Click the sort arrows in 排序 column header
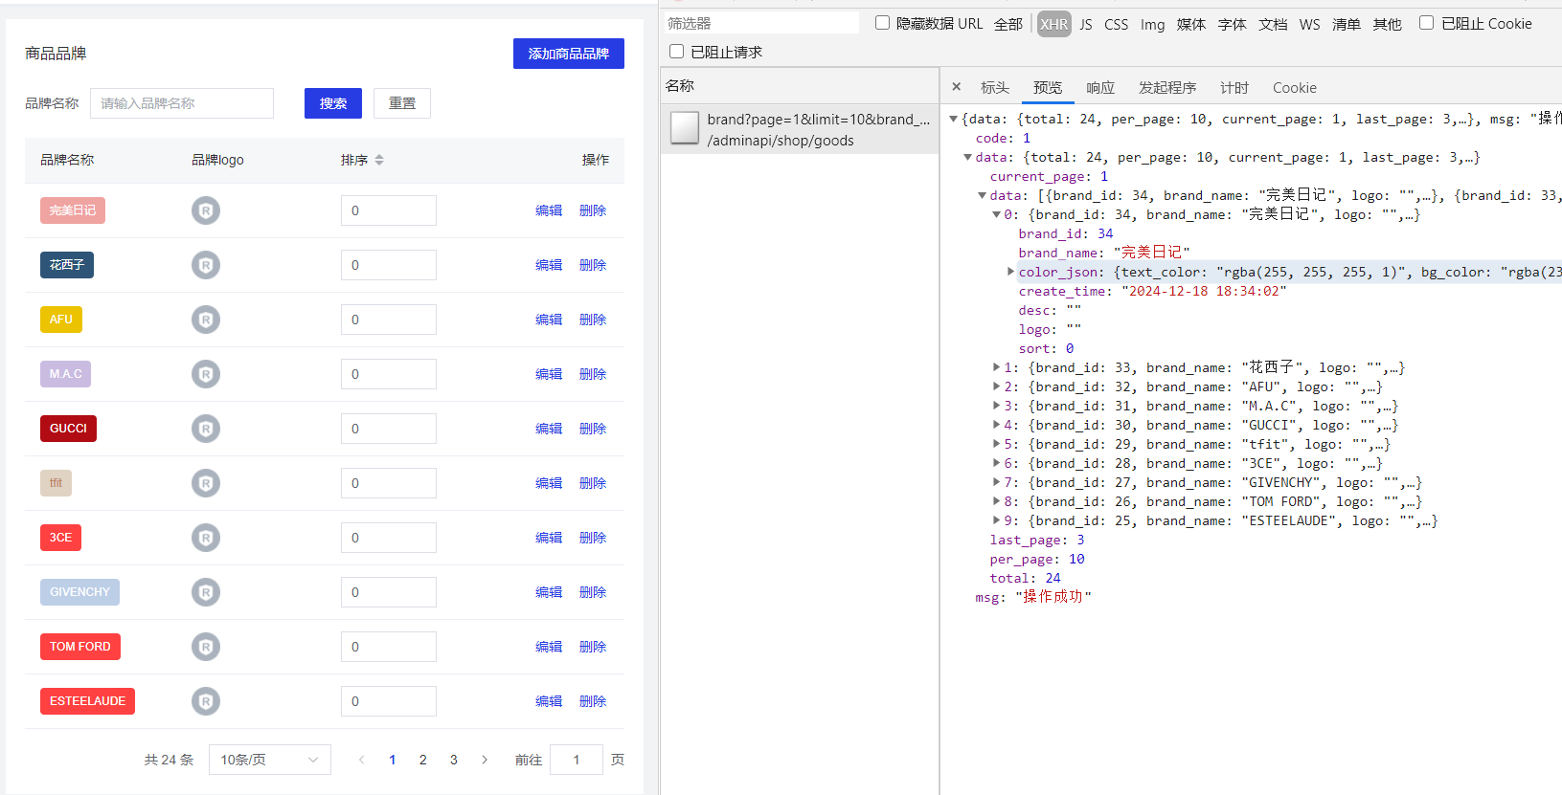This screenshot has height=795, width=1562. (379, 160)
